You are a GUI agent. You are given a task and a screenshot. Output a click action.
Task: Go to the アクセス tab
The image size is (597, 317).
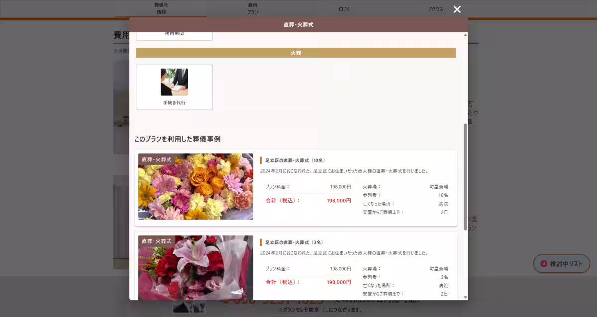point(435,9)
